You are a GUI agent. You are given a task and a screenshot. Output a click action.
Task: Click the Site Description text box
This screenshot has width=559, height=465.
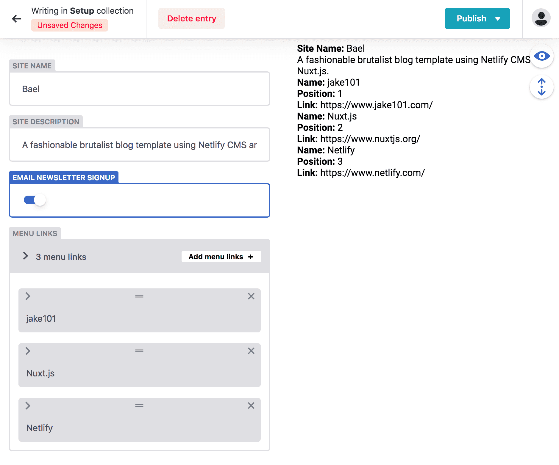(x=139, y=144)
